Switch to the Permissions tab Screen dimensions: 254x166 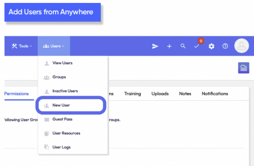pos(17,94)
